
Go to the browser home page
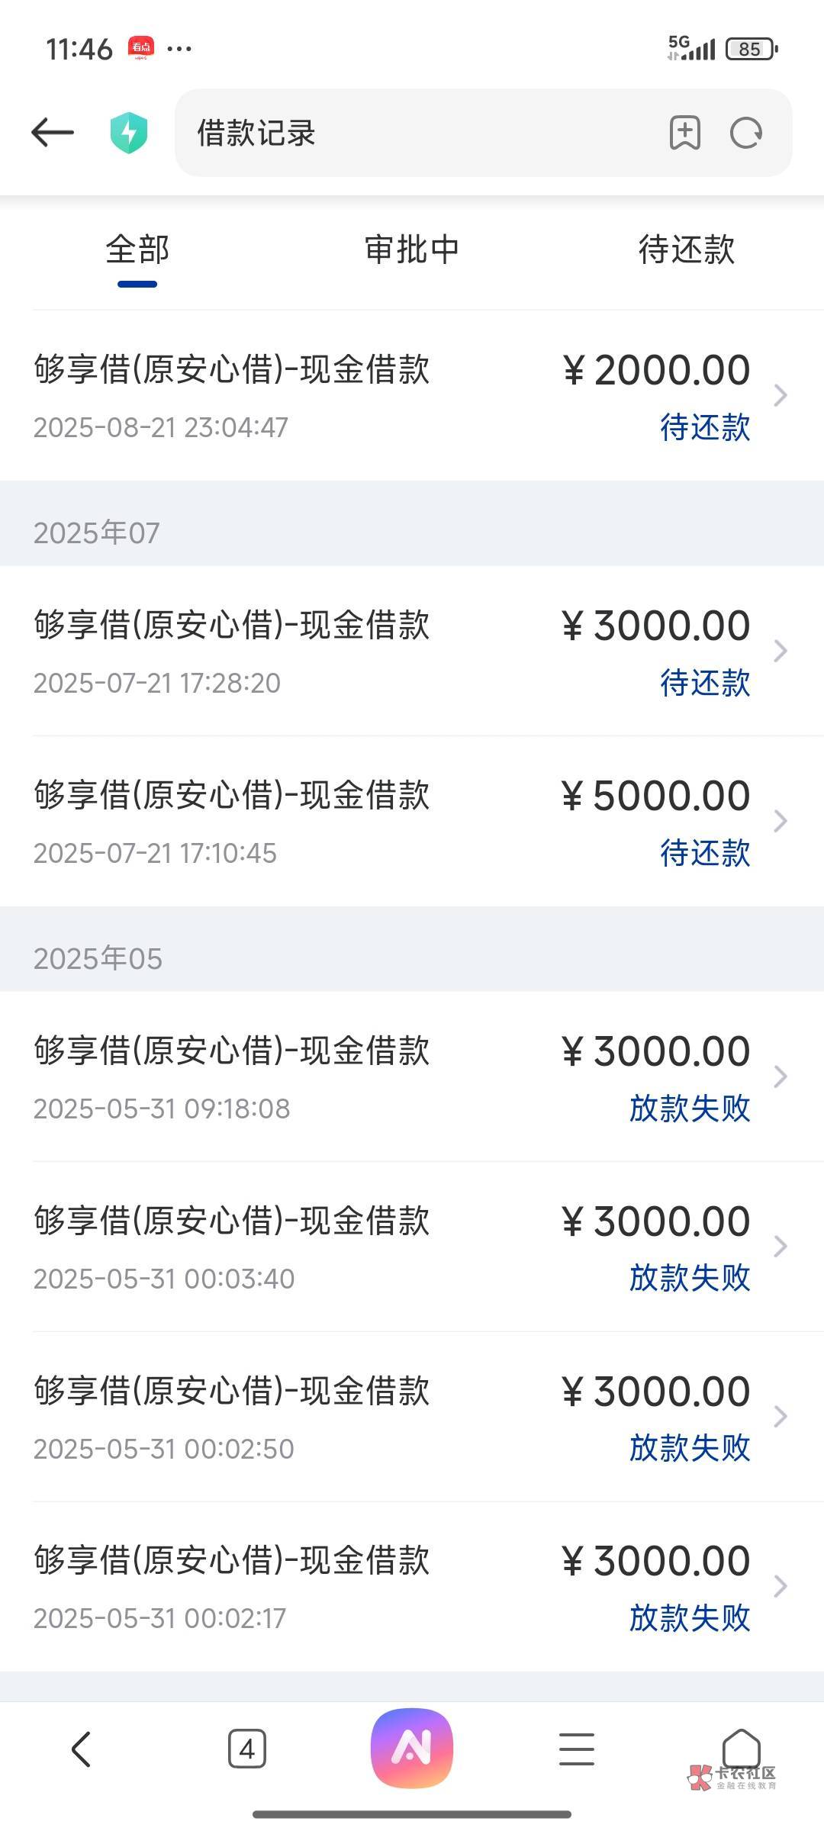pos(741,1747)
